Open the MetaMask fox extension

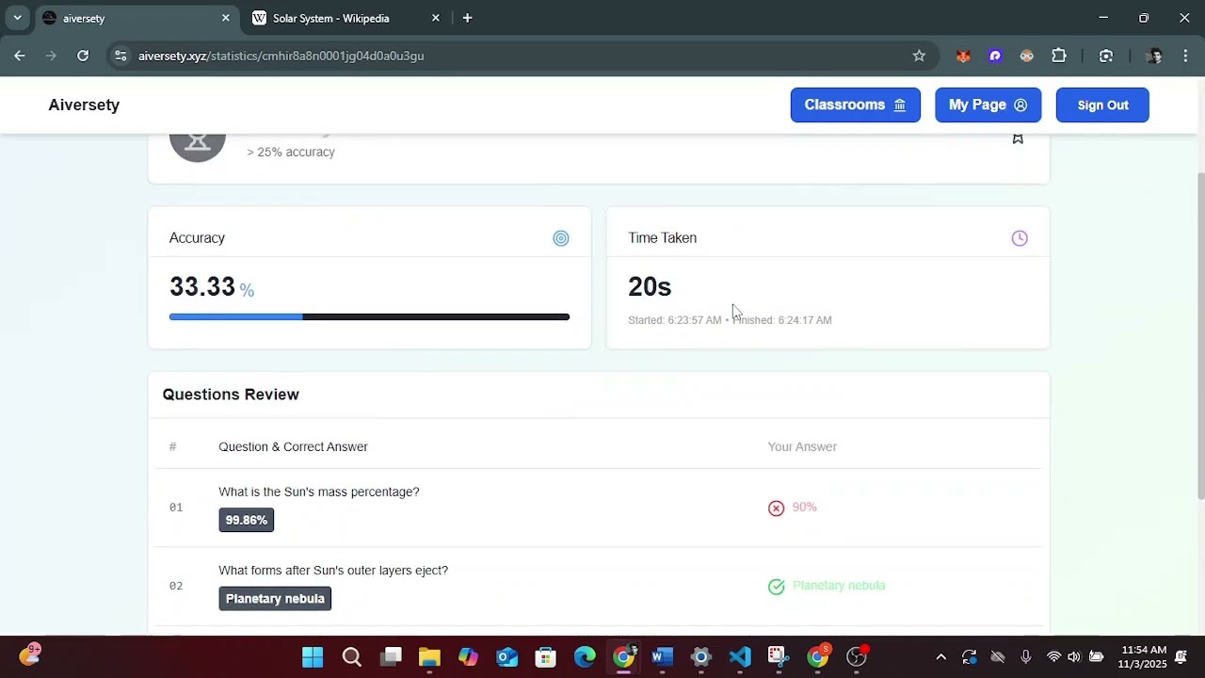click(x=963, y=56)
